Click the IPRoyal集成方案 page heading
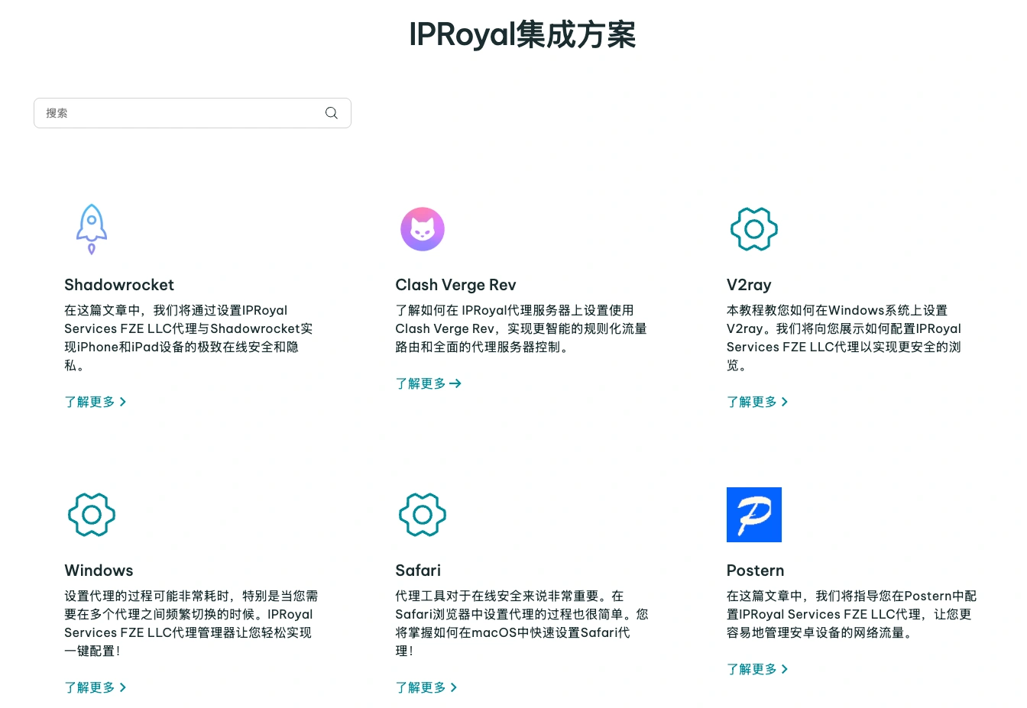 523,34
